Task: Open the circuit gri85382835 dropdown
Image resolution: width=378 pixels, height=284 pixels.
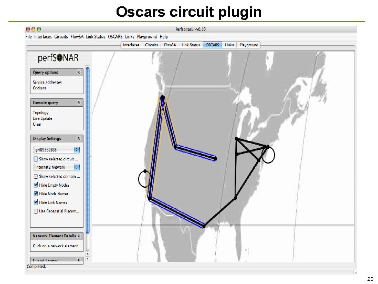Action: point(57,150)
